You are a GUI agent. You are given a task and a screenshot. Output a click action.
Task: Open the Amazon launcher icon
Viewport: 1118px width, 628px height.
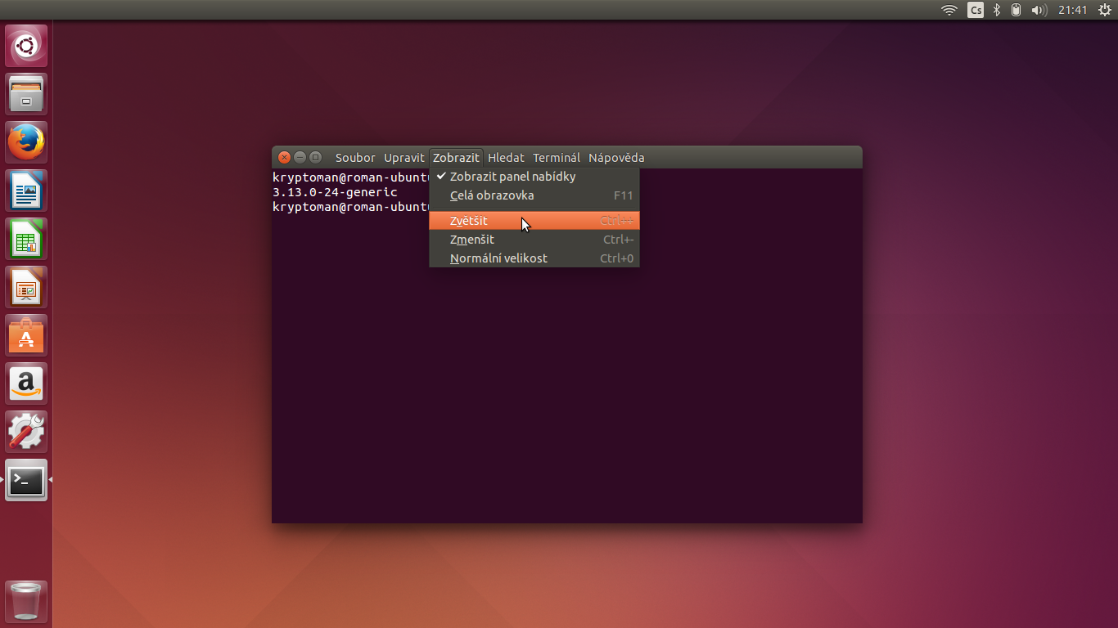pos(26,384)
